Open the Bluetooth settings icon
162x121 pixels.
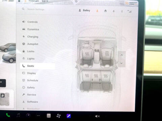pos(122,11)
